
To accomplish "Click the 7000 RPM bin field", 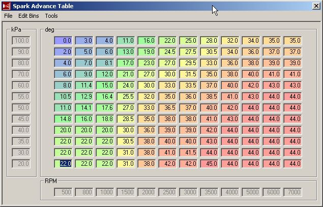I will pos(293,192).
